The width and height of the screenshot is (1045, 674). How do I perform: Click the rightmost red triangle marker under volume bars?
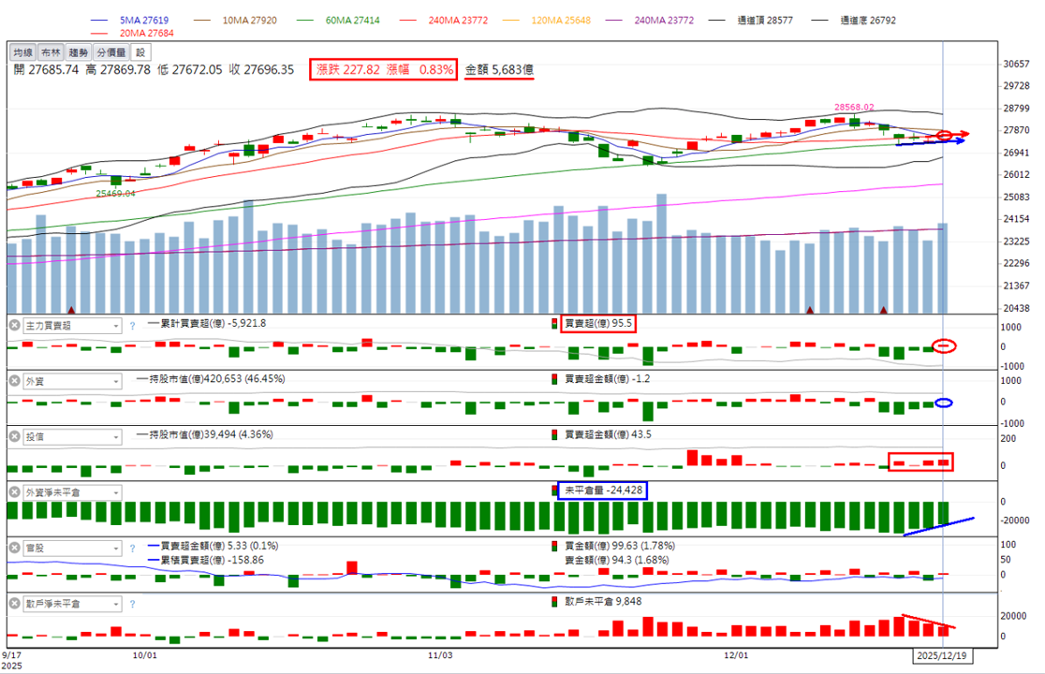883,310
